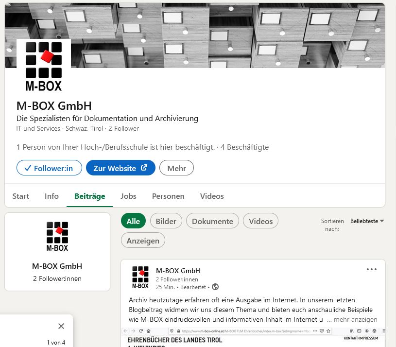Viewport: 396px width, 347px height.
Task: Open the Personen tab
Action: click(168, 196)
